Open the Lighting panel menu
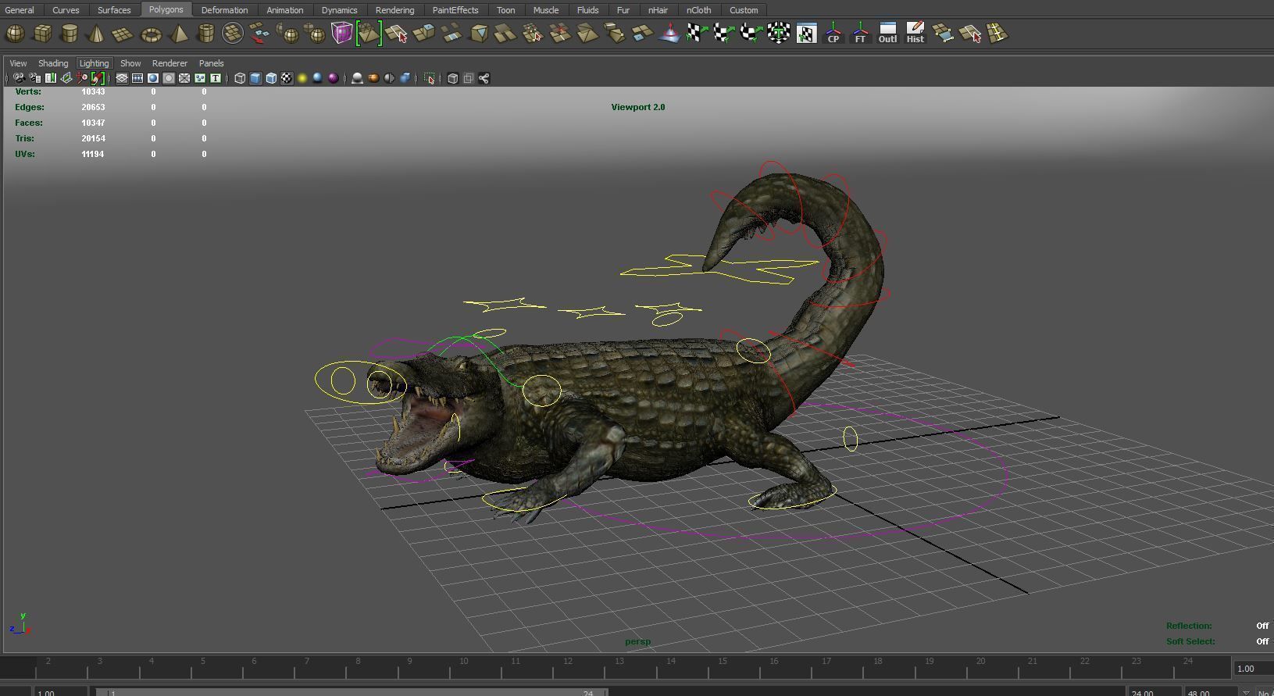Viewport: 1274px width, 696px height. tap(94, 63)
